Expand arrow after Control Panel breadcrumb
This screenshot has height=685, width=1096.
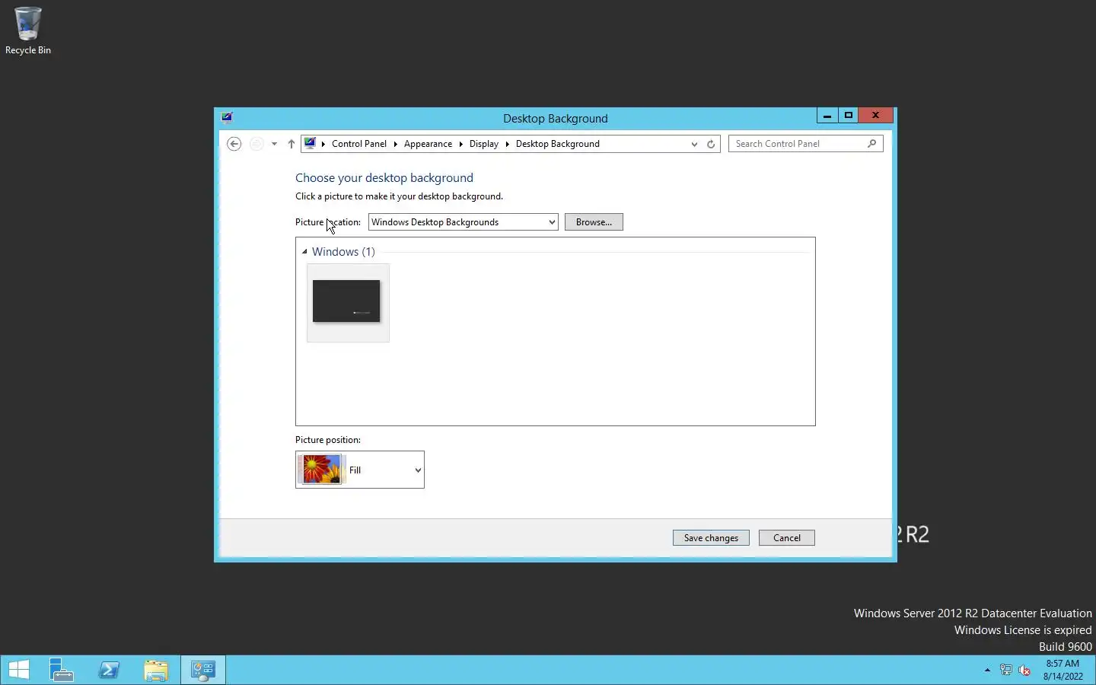396,144
